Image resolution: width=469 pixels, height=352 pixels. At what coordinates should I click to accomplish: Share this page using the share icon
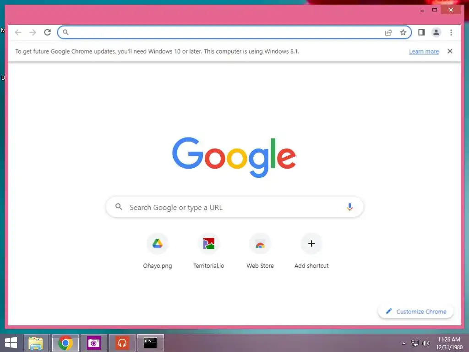point(388,33)
